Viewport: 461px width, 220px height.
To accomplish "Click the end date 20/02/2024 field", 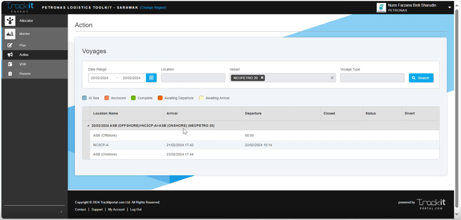I will coord(132,78).
